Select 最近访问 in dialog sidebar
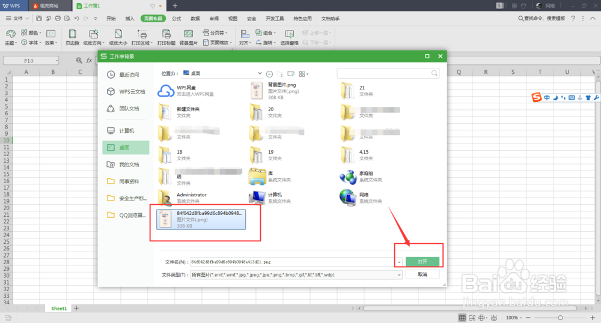Screen dimensions: 601x323 pyautogui.click(x=126, y=74)
